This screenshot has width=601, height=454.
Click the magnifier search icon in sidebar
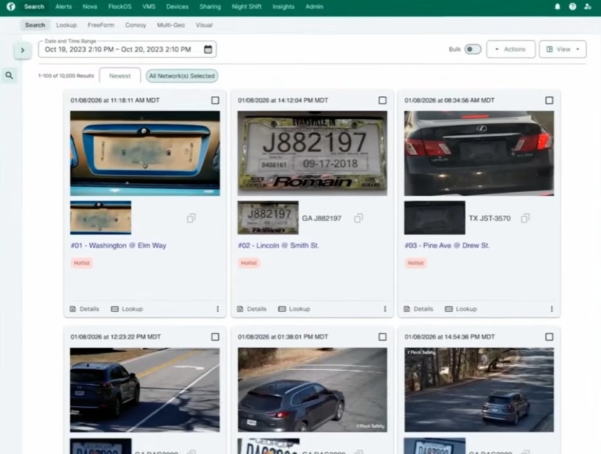click(x=9, y=75)
